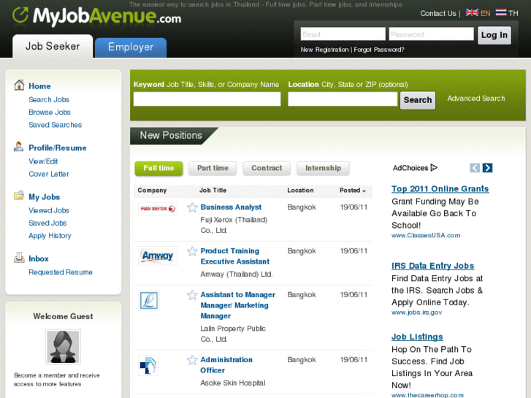Click the Search button
The image size is (531, 398).
pos(418,100)
